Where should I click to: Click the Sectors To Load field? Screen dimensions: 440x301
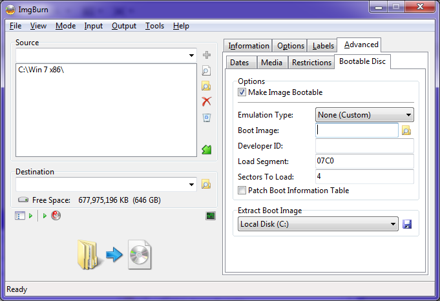tap(364, 176)
